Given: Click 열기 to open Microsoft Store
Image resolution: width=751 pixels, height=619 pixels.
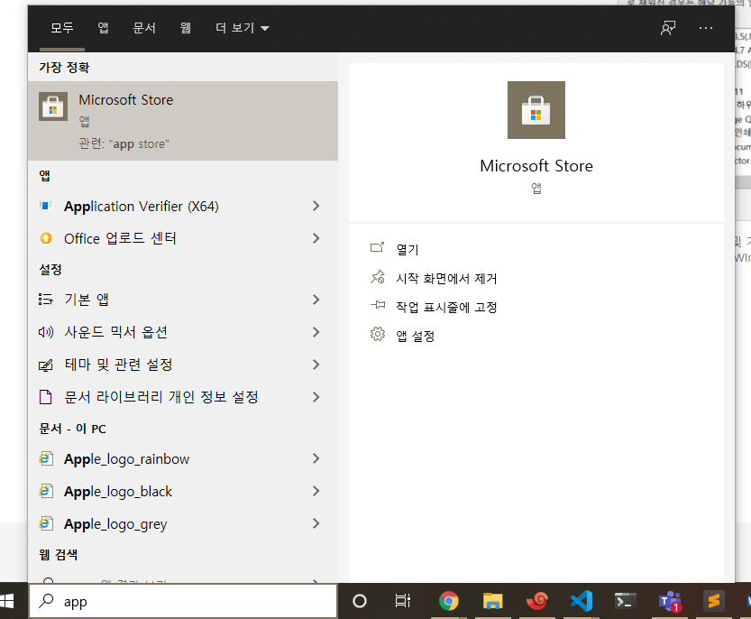Looking at the screenshot, I should tap(408, 249).
